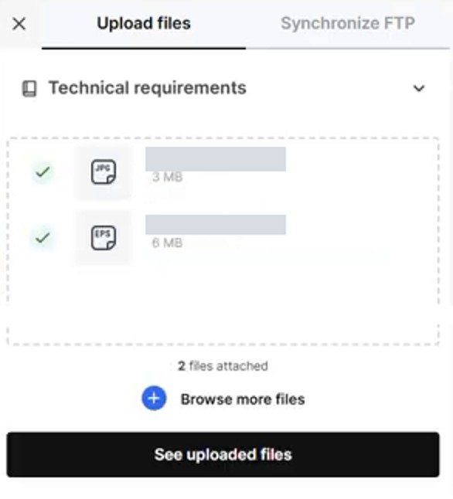This screenshot has height=499, width=453.
Task: Select the redacted name of 3 MB file
Action: [216, 159]
